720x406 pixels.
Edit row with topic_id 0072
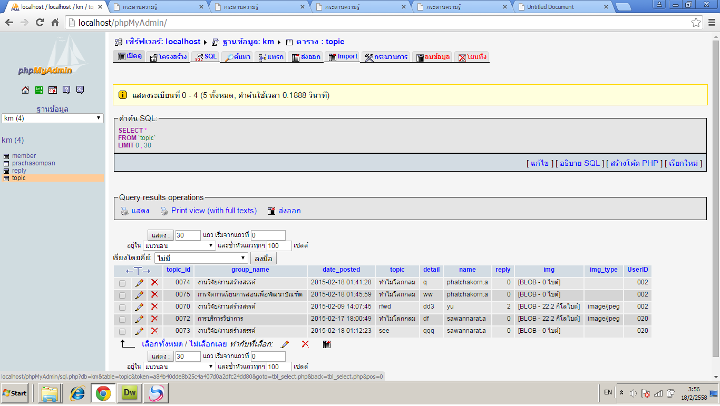click(139, 319)
